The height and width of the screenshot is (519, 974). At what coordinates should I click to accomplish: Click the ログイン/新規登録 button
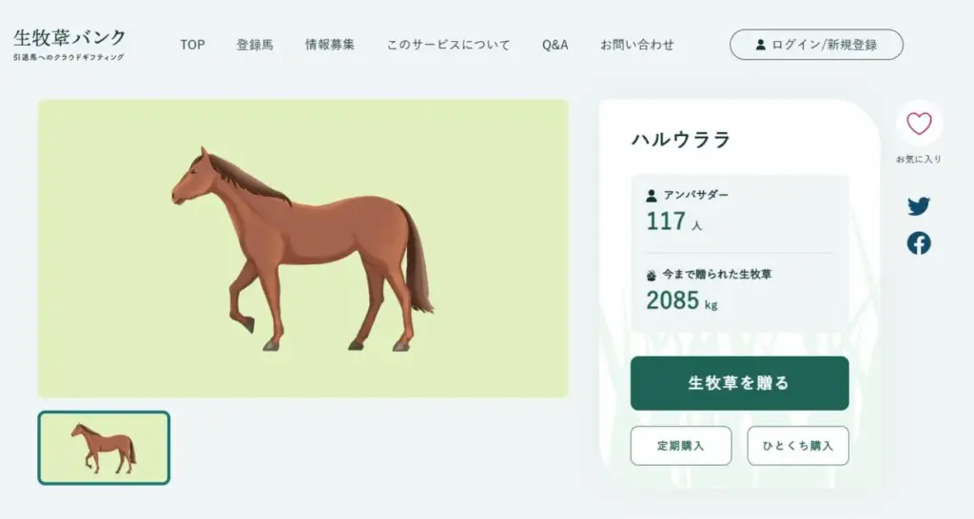point(816,45)
